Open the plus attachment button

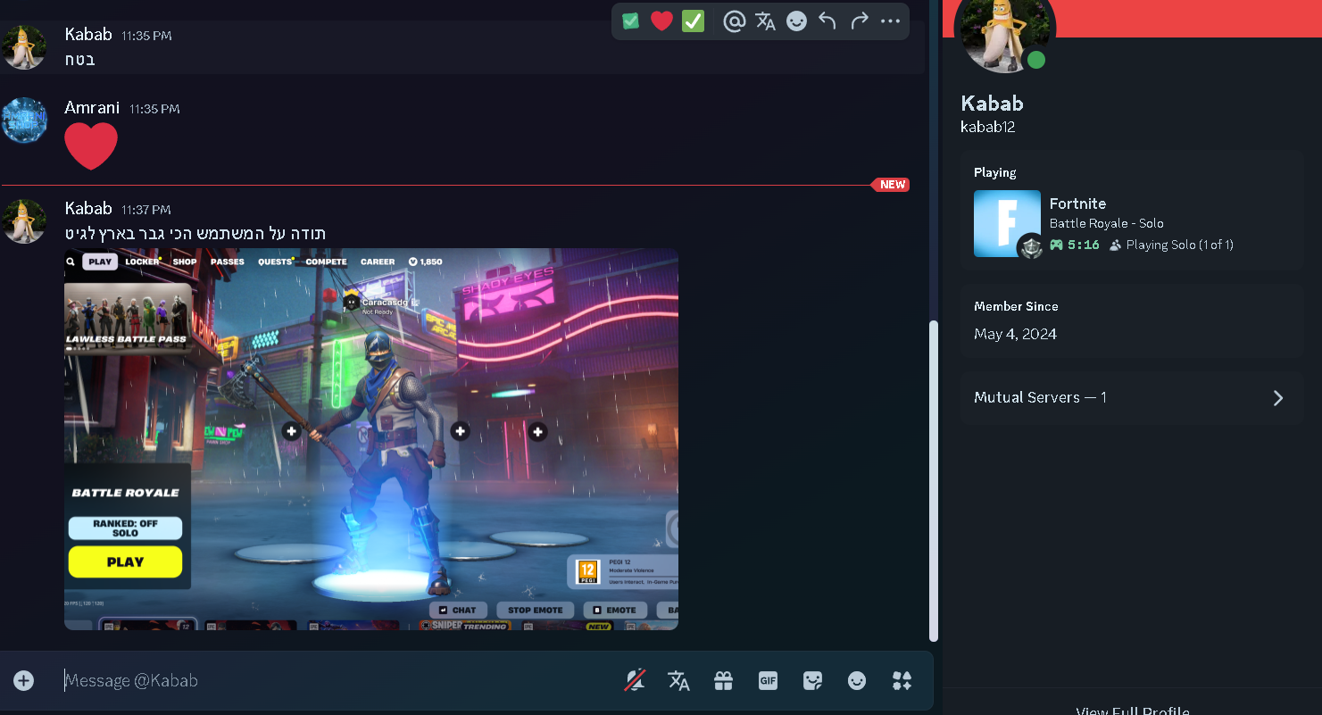tap(24, 681)
